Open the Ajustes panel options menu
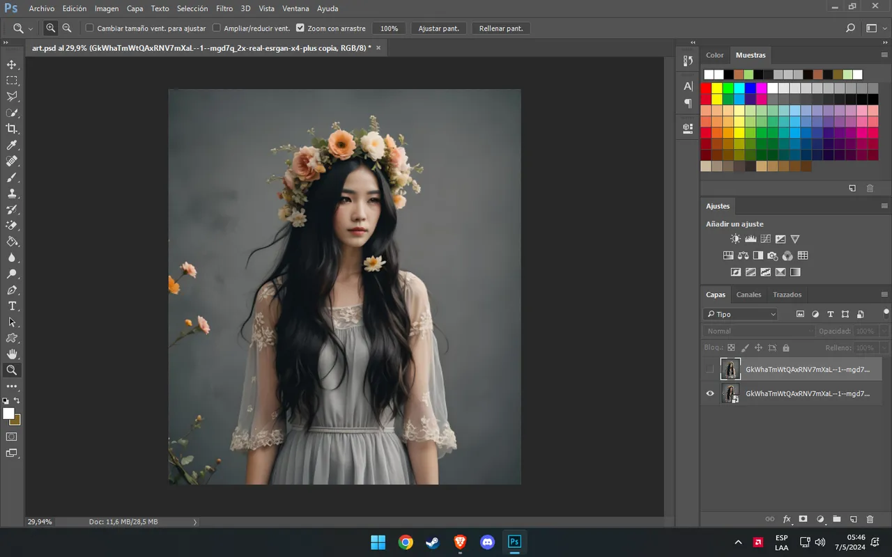 tap(884, 206)
